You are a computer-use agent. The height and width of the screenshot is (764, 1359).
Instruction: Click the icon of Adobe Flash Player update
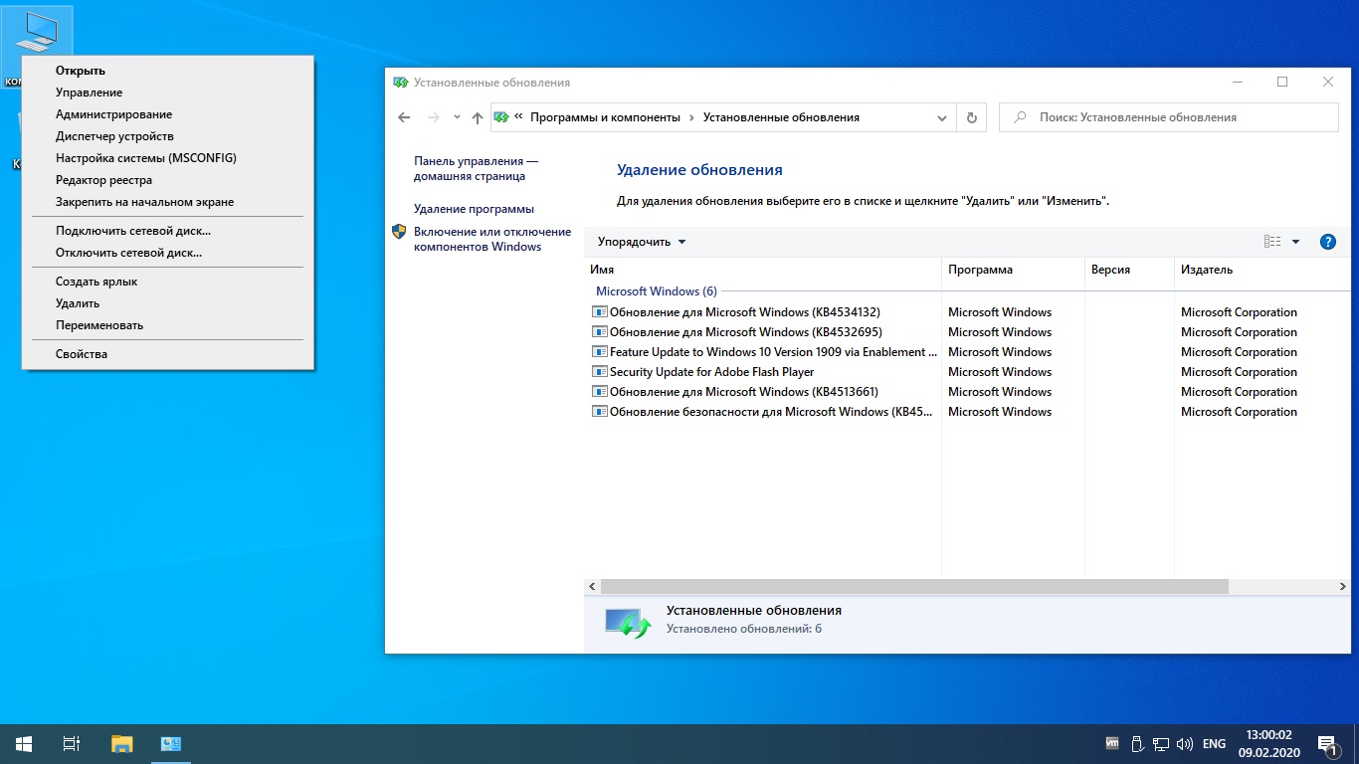(x=599, y=372)
